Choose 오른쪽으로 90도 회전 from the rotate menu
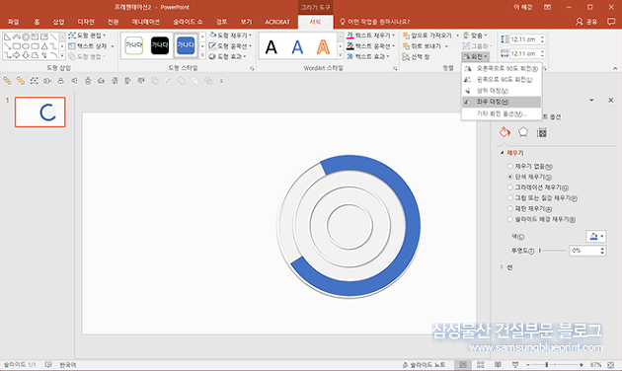This screenshot has width=622, height=371. (x=502, y=68)
